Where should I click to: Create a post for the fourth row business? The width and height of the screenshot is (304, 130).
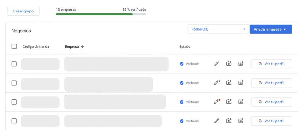pyautogui.click(x=241, y=121)
